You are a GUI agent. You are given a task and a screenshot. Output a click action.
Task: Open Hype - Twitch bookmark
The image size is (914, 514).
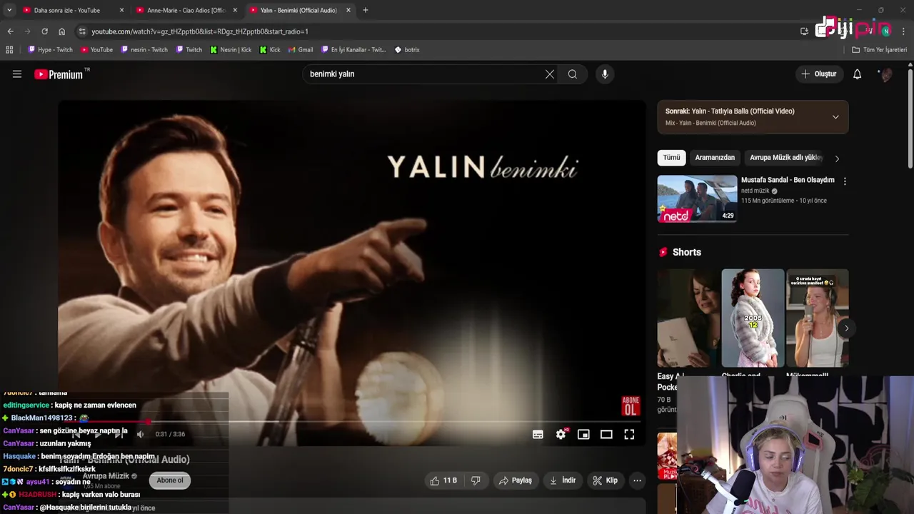[50, 50]
